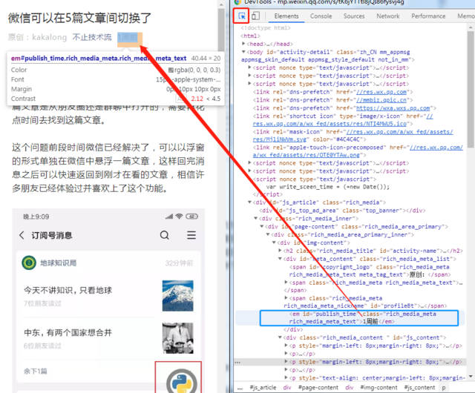
Task: Open the //res.wx.qq.com dns-prefetch link
Action: coord(381,92)
